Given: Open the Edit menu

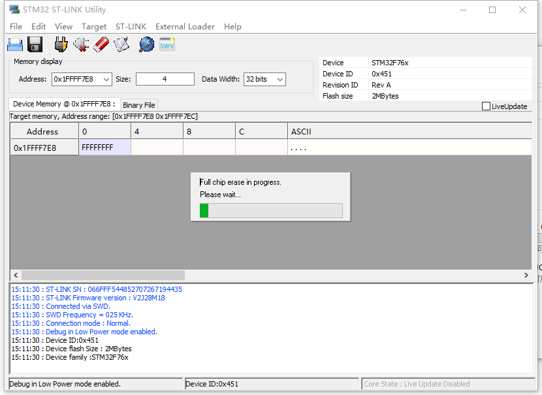Looking at the screenshot, I should click(39, 27).
